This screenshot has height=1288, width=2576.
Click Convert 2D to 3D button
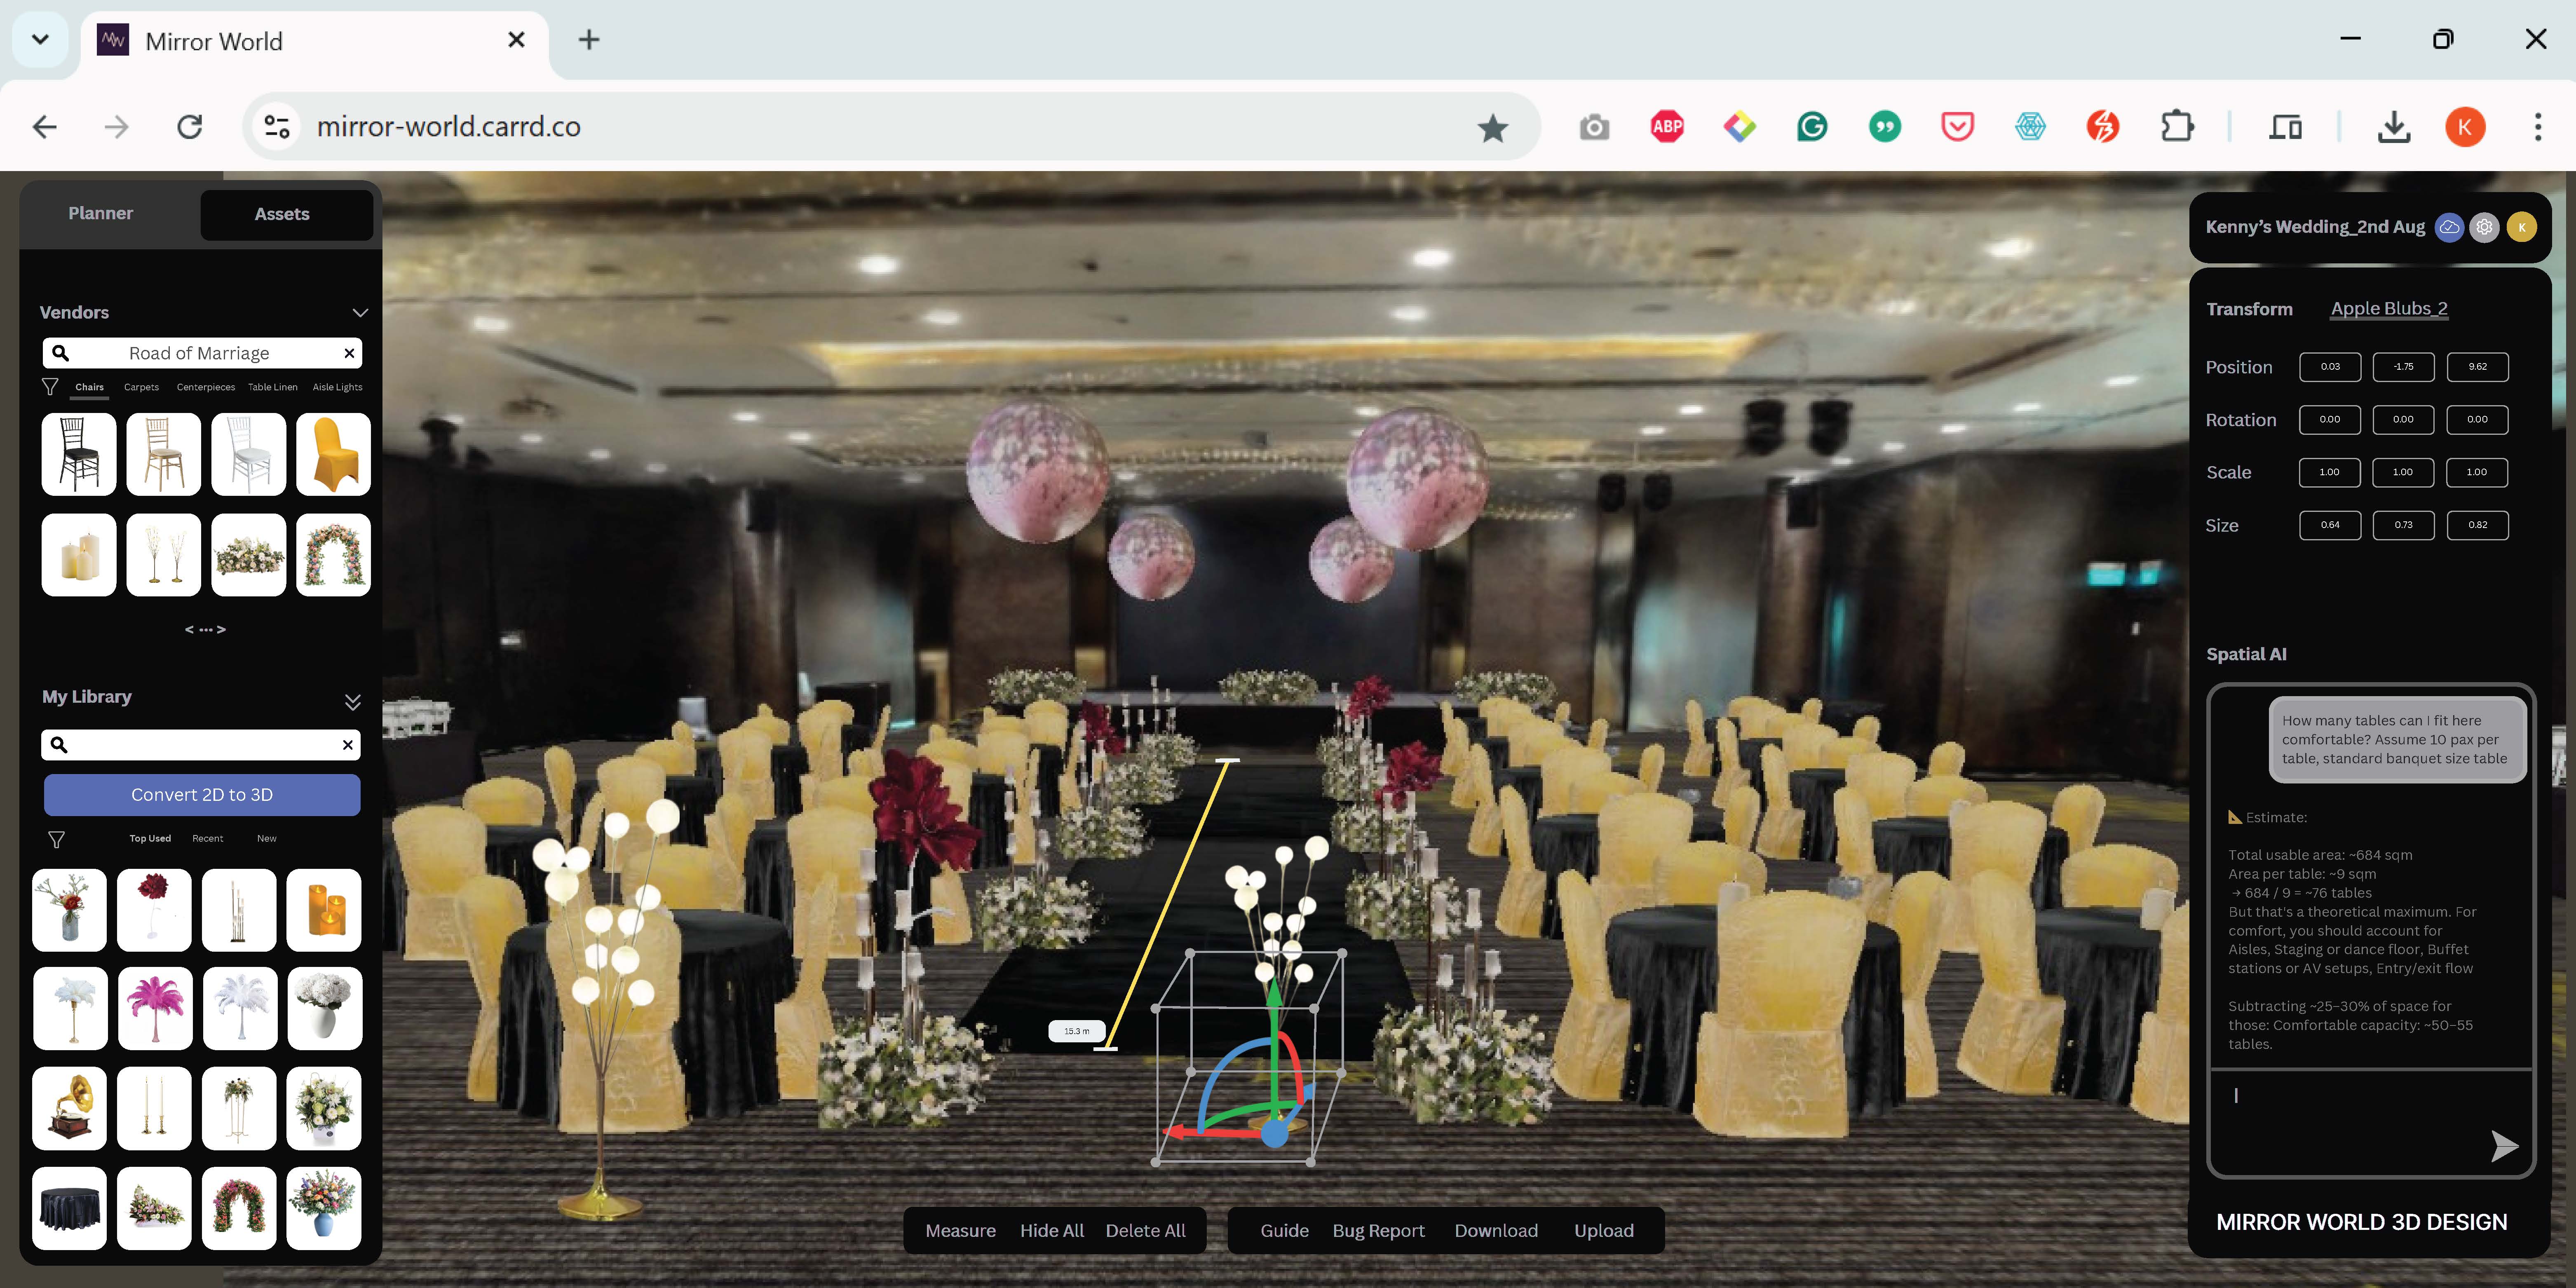coord(202,794)
